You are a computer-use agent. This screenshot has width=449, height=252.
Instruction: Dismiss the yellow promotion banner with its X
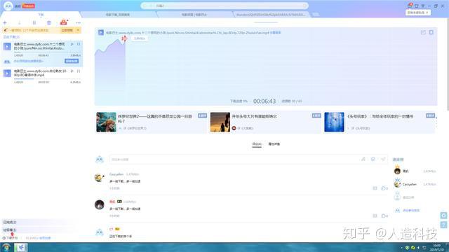78,30
